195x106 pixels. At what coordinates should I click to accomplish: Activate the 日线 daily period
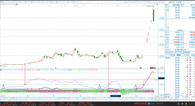(38, 2)
